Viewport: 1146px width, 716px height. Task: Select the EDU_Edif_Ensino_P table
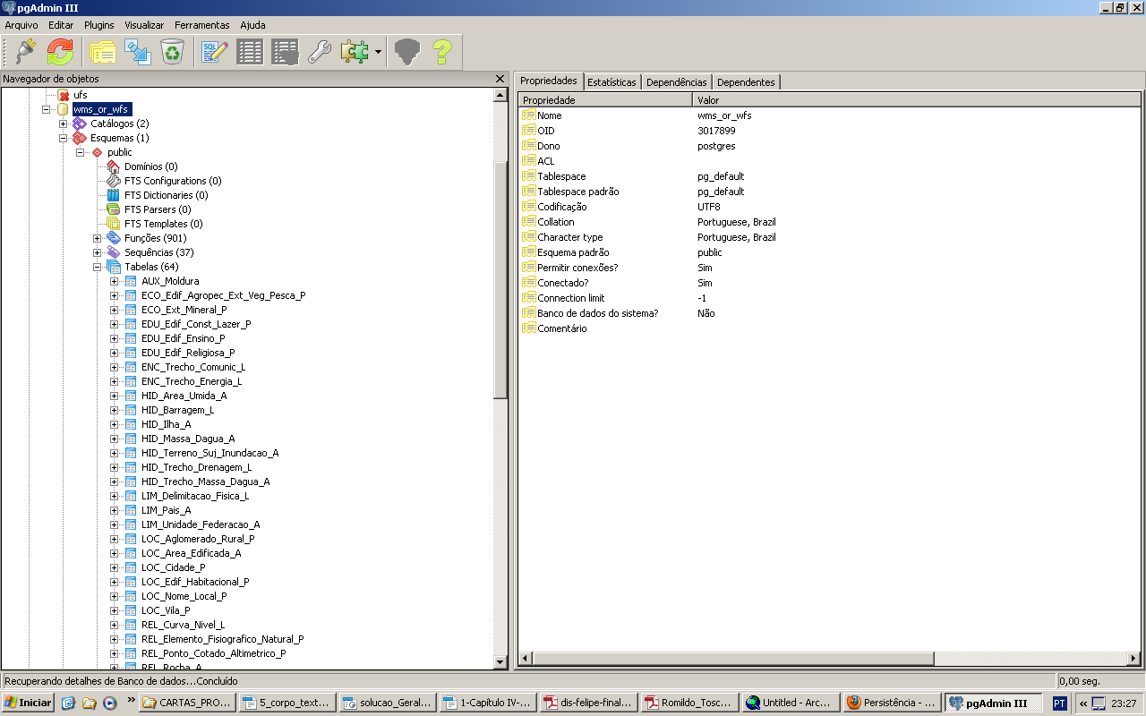click(x=184, y=338)
